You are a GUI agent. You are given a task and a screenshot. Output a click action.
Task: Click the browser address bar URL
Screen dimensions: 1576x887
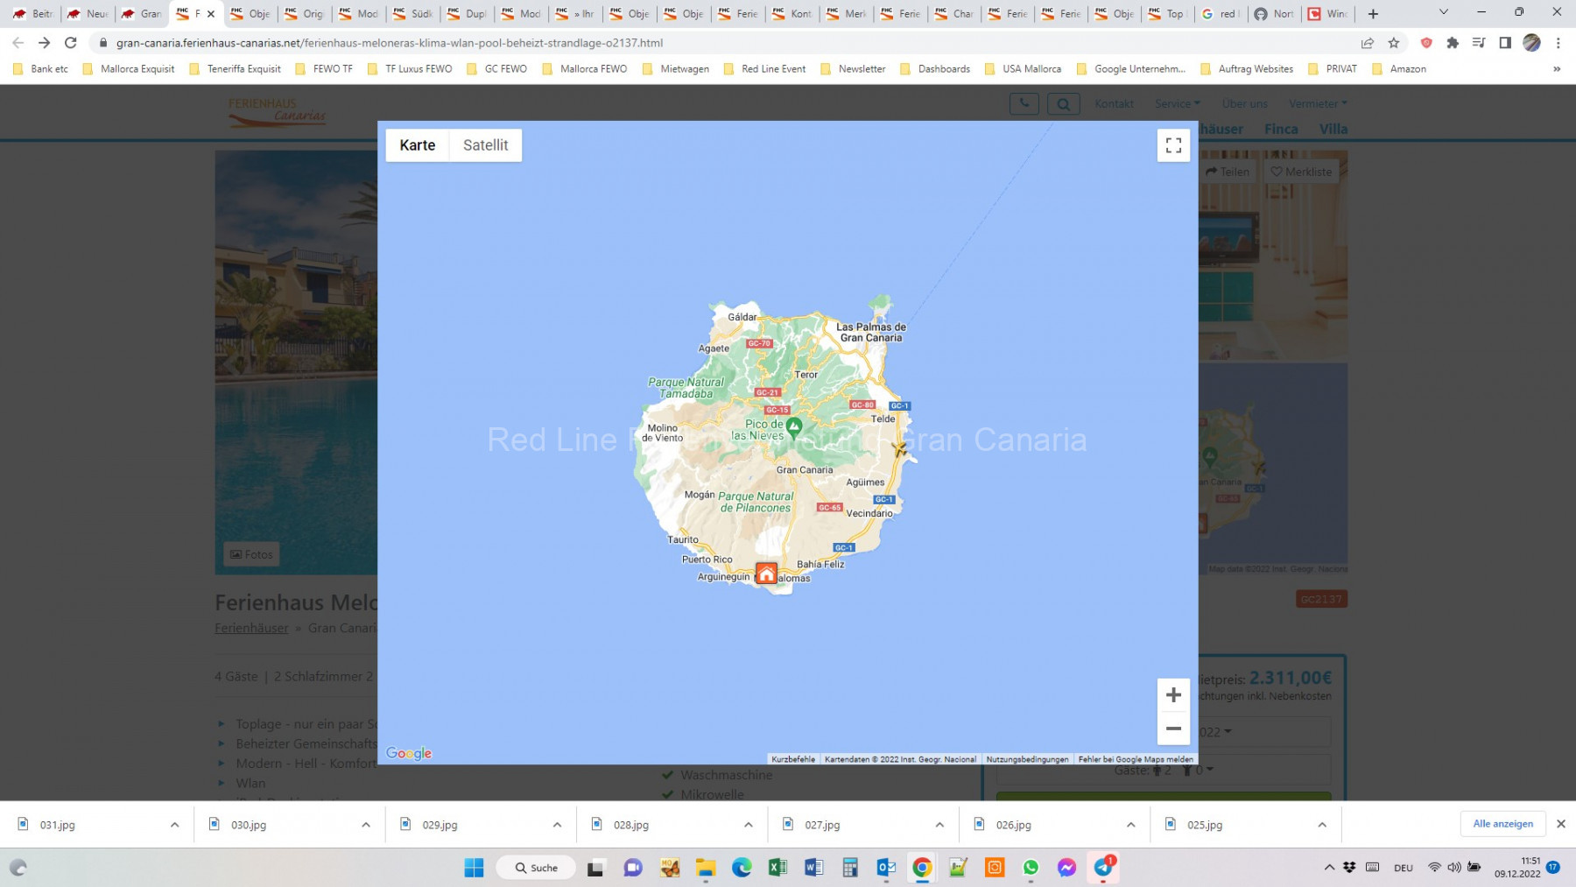390,42
